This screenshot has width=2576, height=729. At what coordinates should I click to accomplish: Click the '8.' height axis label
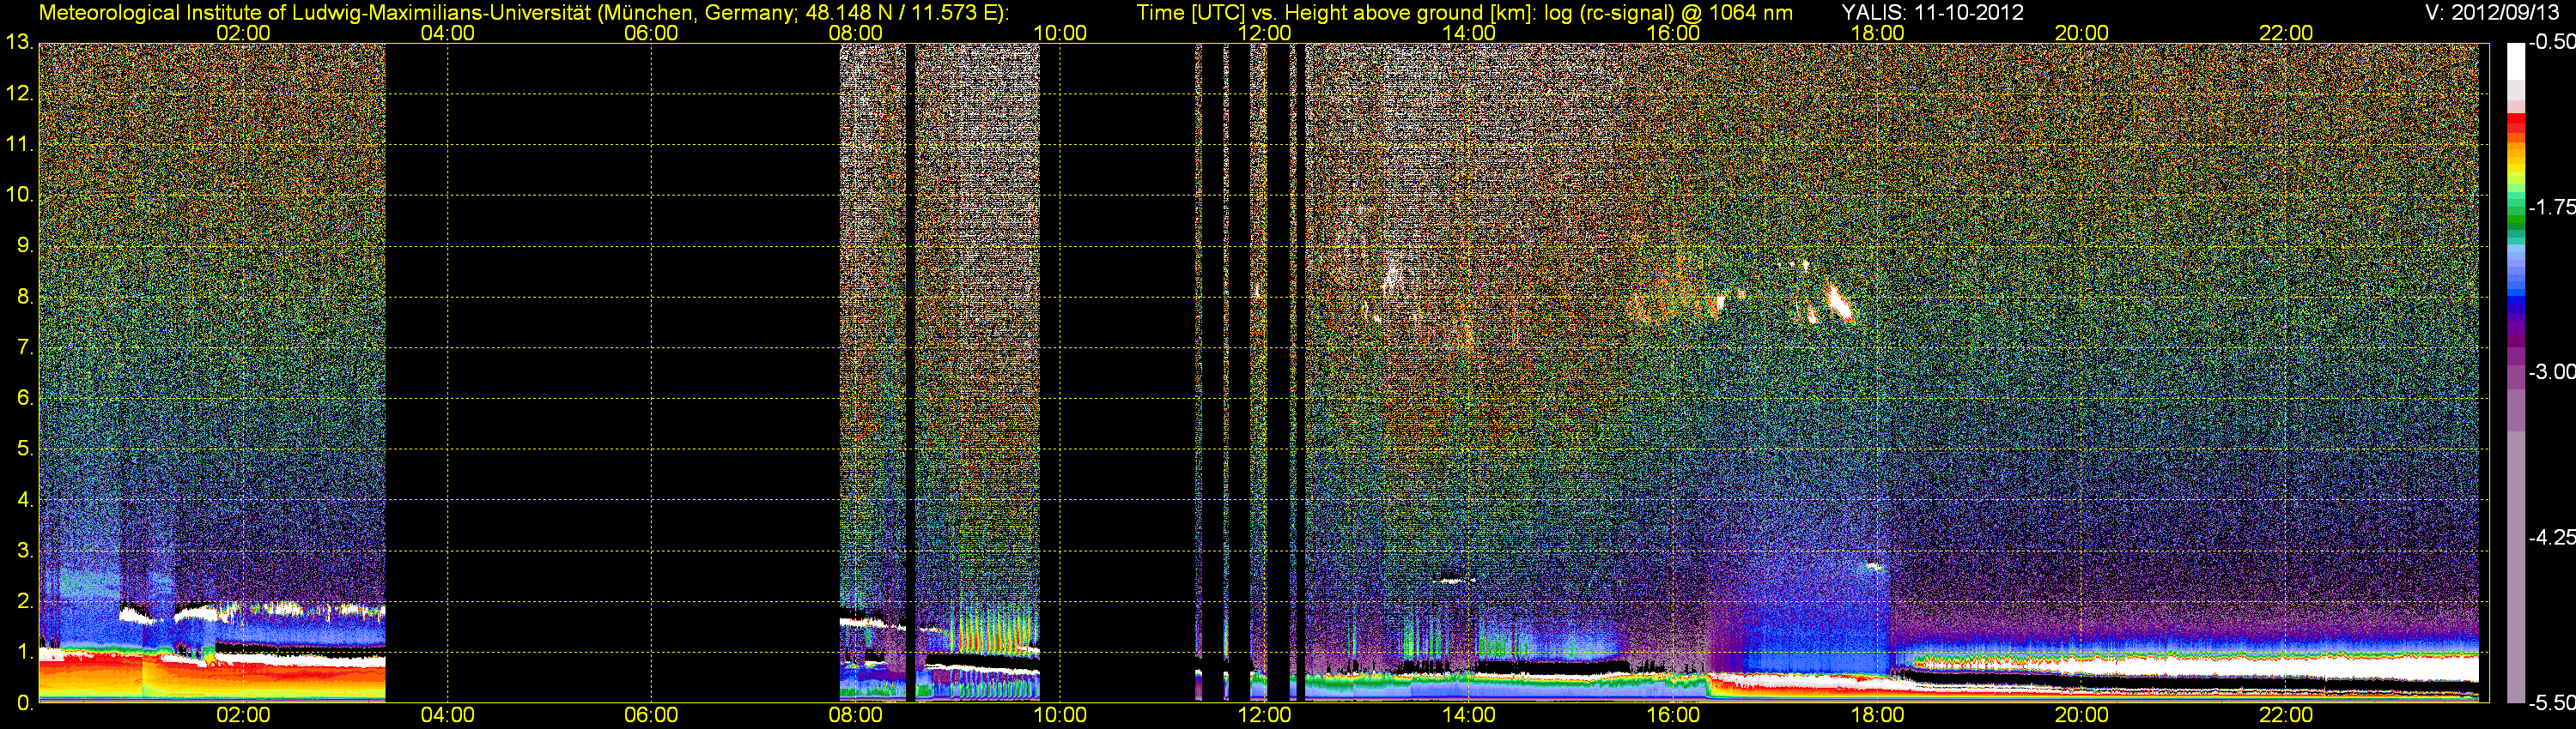(x=25, y=297)
